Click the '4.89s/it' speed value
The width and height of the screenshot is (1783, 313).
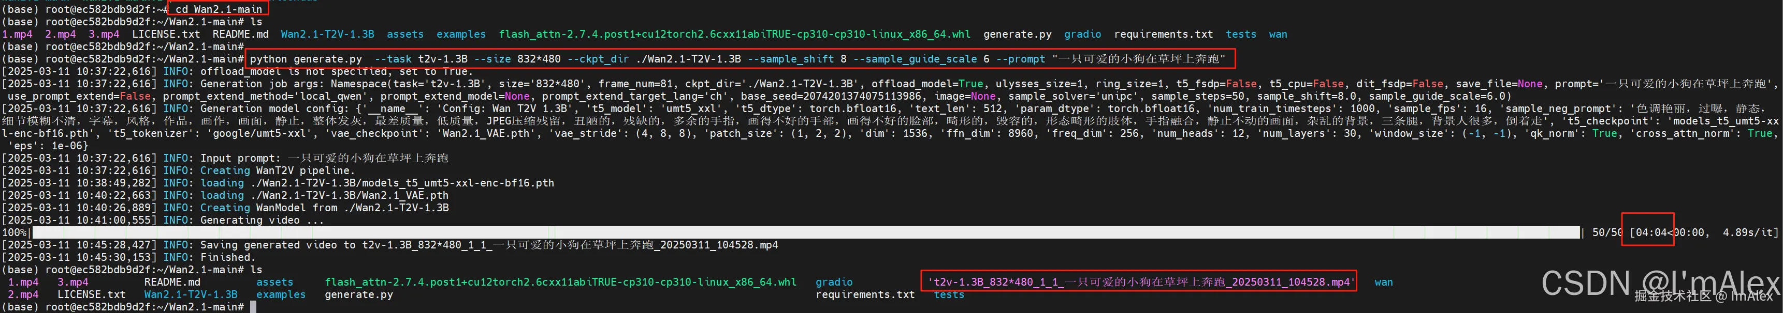1747,233
